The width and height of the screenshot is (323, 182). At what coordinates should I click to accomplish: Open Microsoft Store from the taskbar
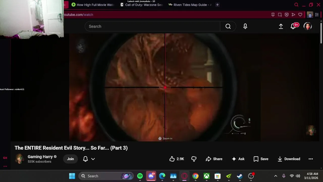pyautogui.click(x=218, y=176)
